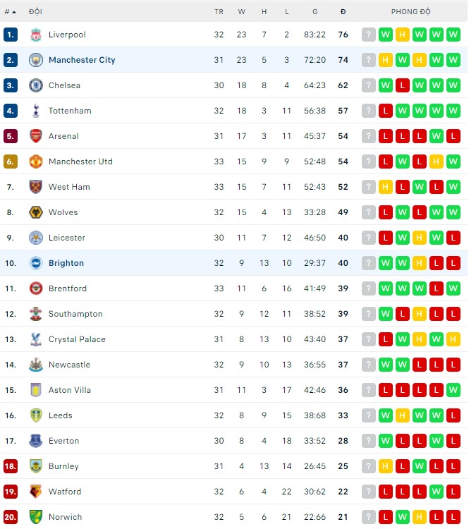Click the PHONG ĐỘ form column header
Image resolution: width=476 pixels, height=529 pixels.
[410, 11]
